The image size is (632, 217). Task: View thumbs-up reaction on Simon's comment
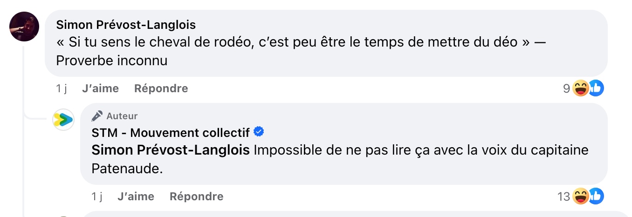point(596,88)
